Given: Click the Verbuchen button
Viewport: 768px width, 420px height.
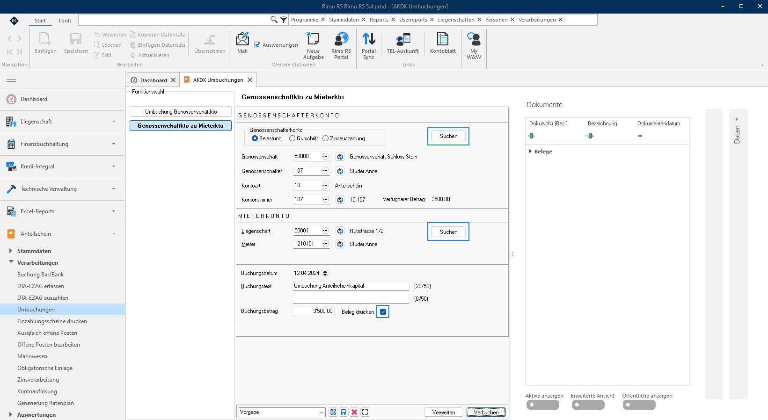Looking at the screenshot, I should [x=486, y=412].
